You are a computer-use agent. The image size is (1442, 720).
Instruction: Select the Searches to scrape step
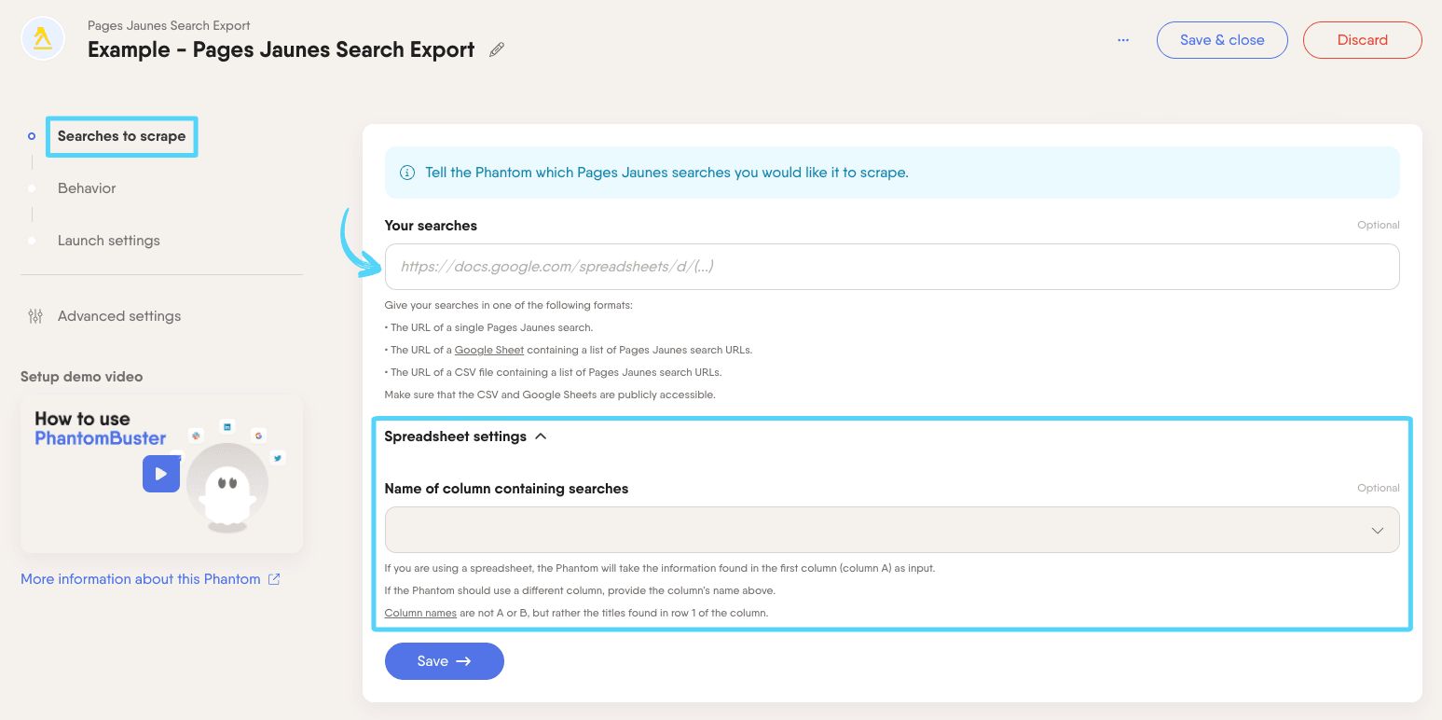(x=121, y=136)
